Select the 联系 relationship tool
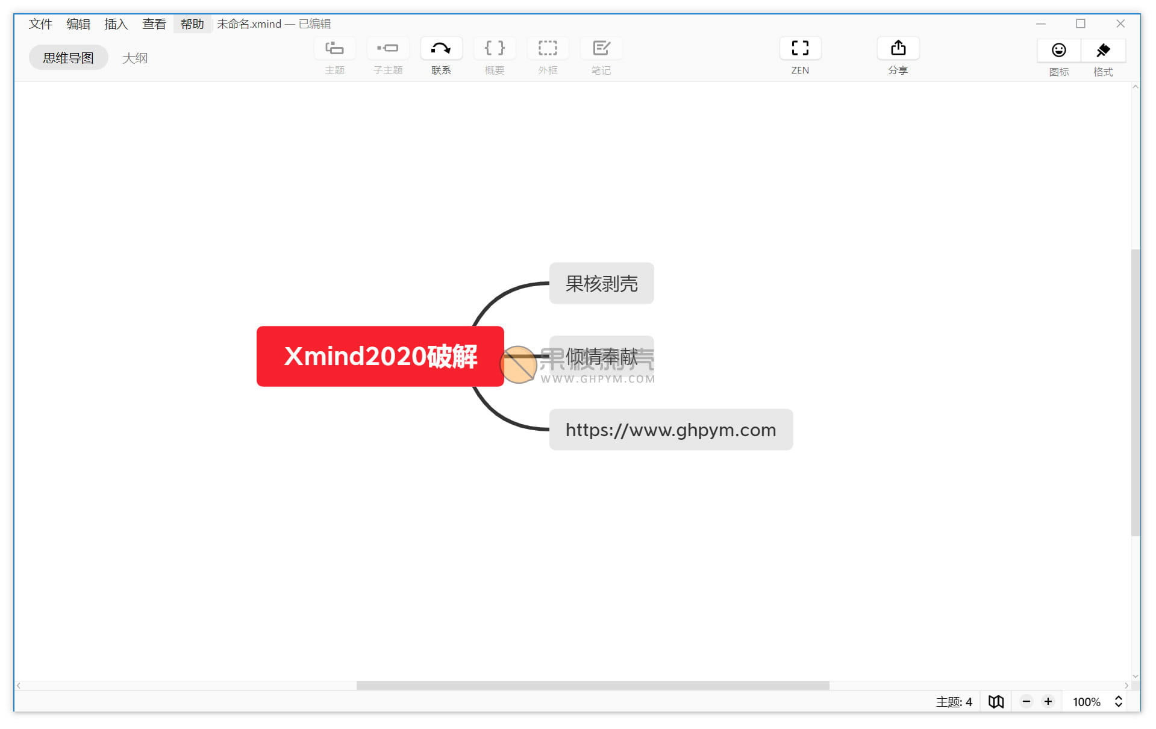This screenshot has height=729, width=1156. tap(441, 48)
